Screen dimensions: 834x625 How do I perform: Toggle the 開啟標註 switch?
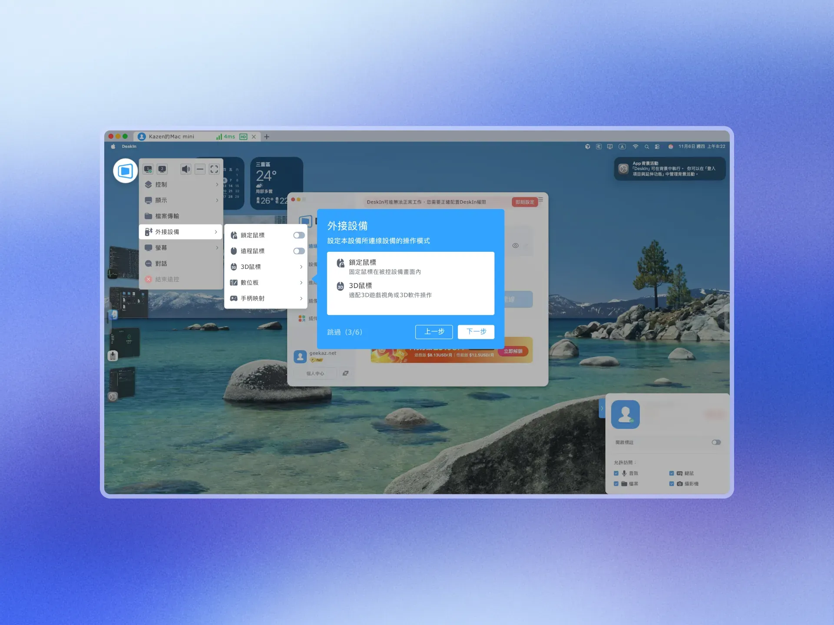[x=716, y=442]
